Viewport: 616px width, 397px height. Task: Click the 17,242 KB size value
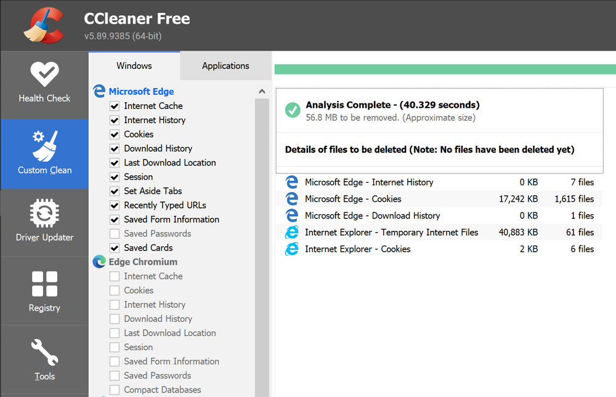tap(518, 199)
